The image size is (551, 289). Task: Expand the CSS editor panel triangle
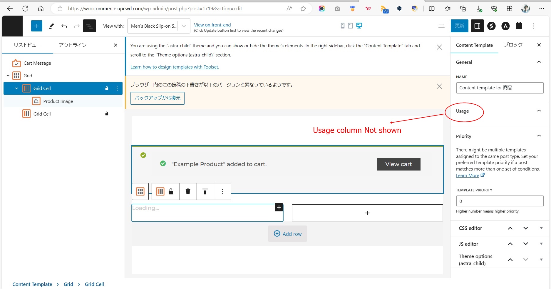[541, 228]
